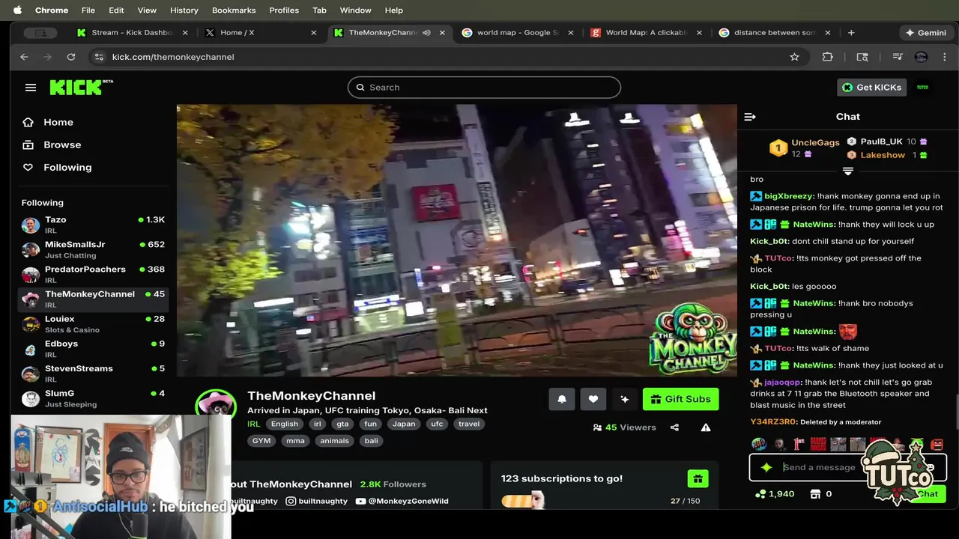Pick the TUTco emote in quick row
Image resolution: width=959 pixels, height=539 pixels.
point(759,444)
